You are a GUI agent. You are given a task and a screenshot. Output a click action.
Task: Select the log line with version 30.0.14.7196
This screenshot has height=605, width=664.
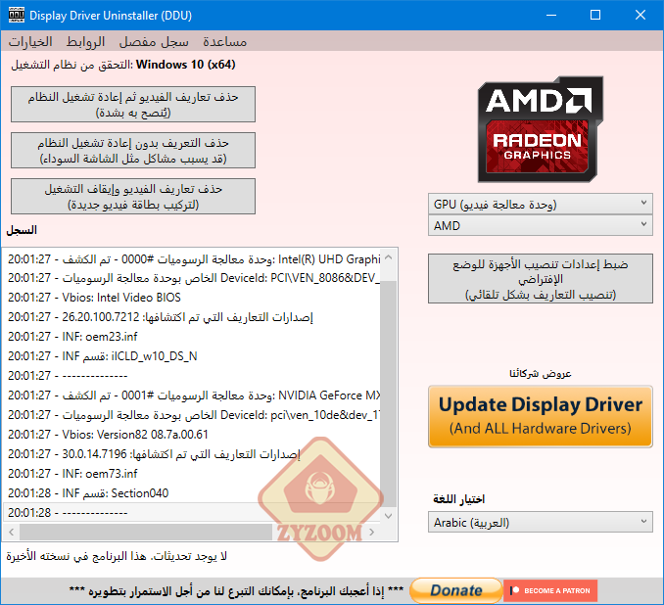click(x=192, y=454)
